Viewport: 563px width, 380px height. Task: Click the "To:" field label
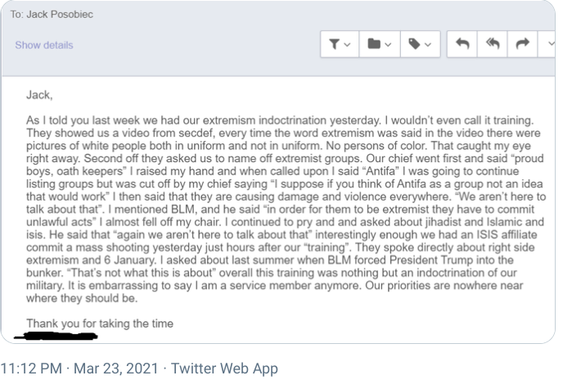pos(16,14)
